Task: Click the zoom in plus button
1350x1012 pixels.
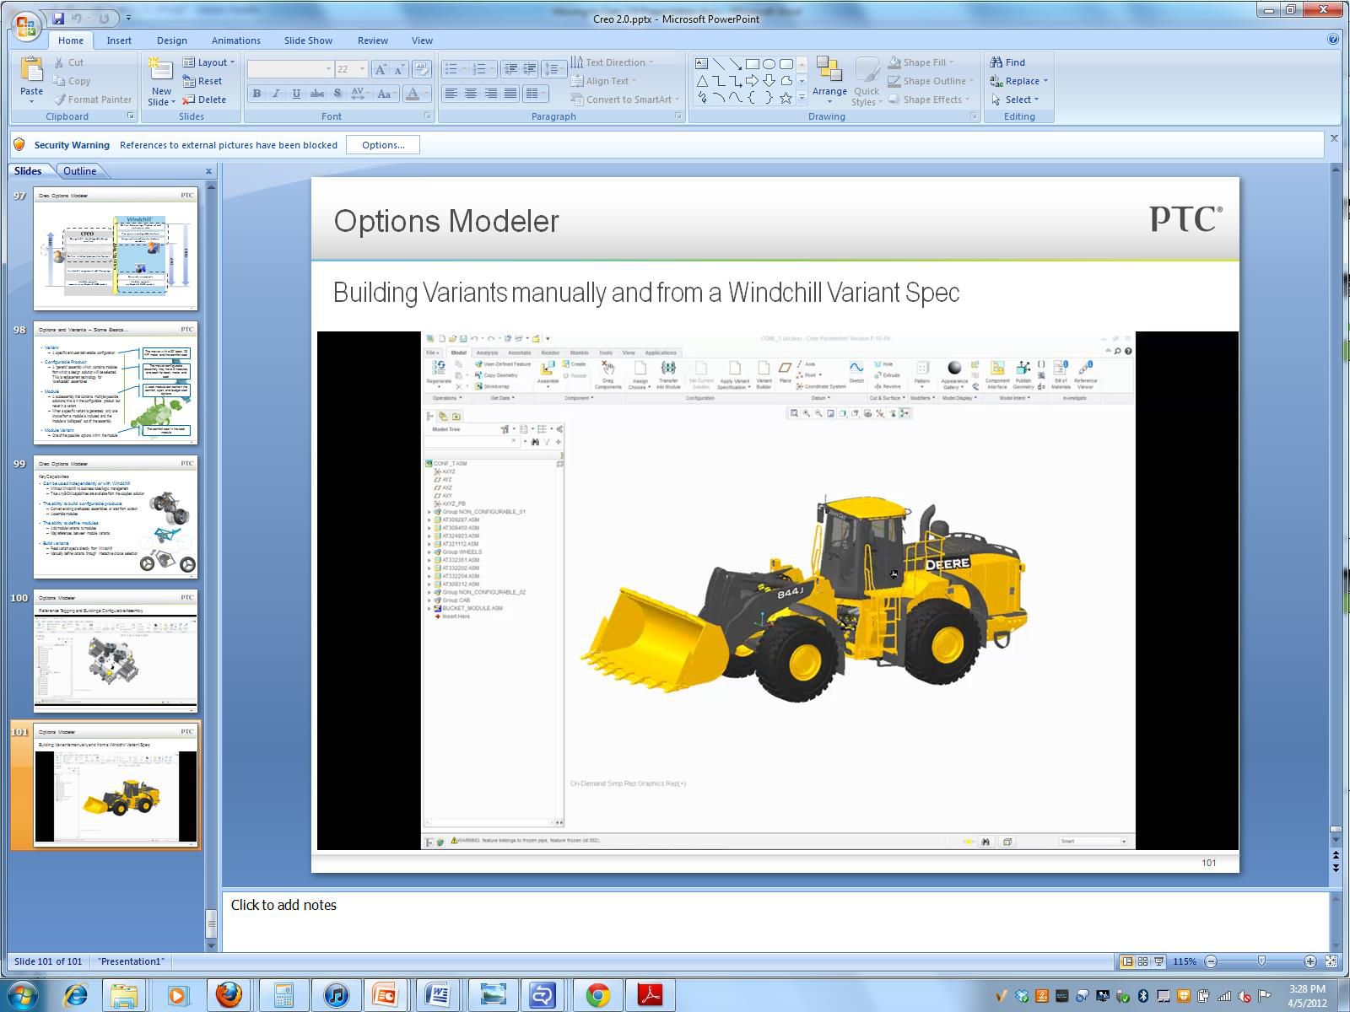Action: pyautogui.click(x=1309, y=961)
